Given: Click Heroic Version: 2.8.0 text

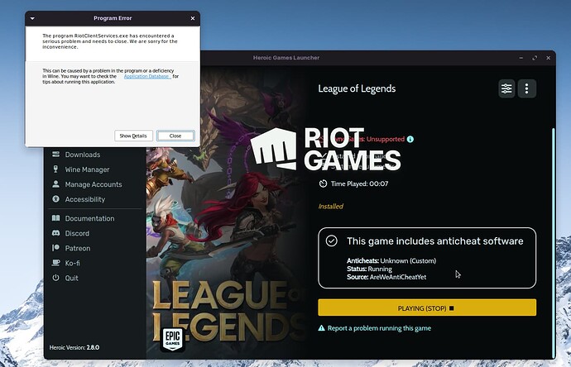Looking at the screenshot, I should click(x=74, y=347).
